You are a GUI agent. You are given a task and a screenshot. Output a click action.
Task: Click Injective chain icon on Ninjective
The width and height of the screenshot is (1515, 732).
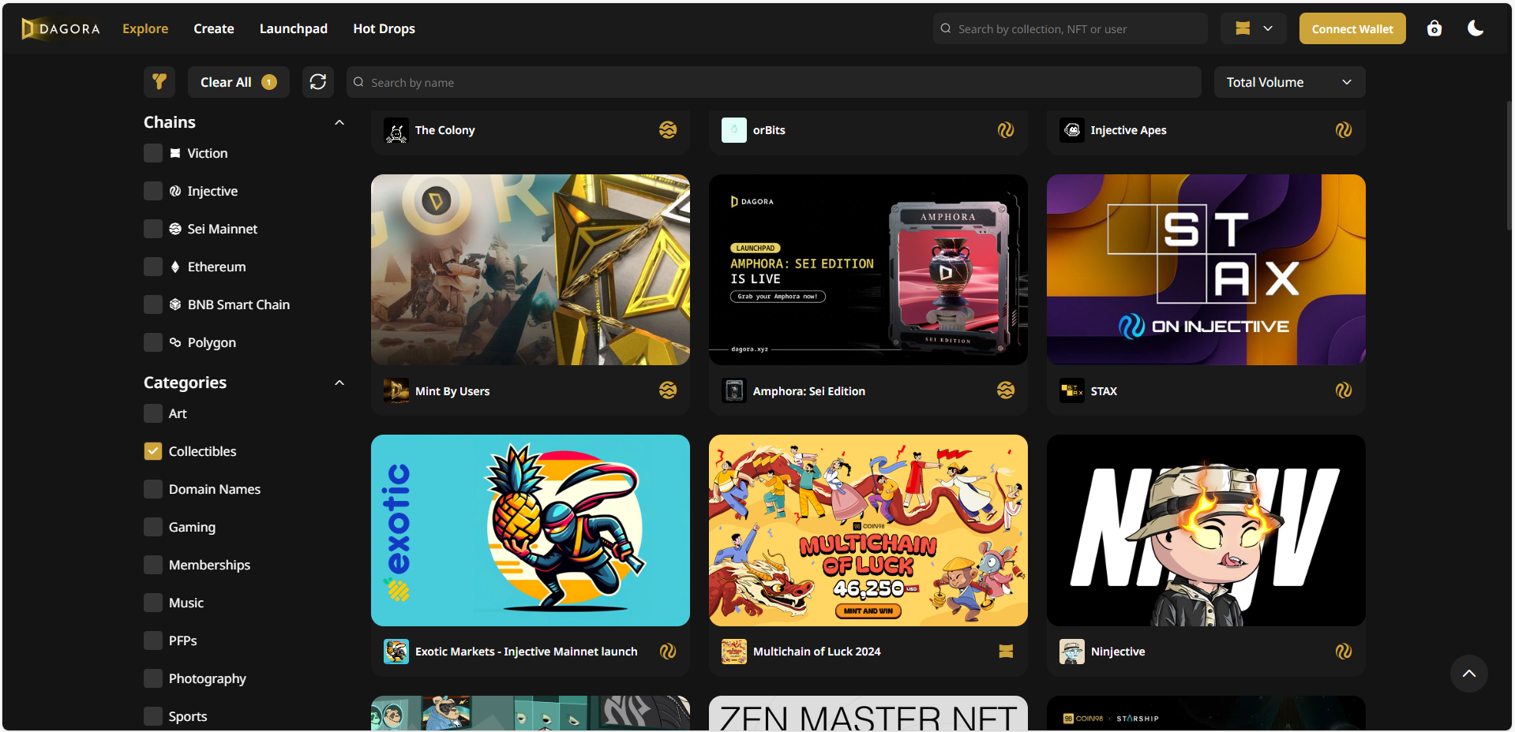coord(1344,652)
